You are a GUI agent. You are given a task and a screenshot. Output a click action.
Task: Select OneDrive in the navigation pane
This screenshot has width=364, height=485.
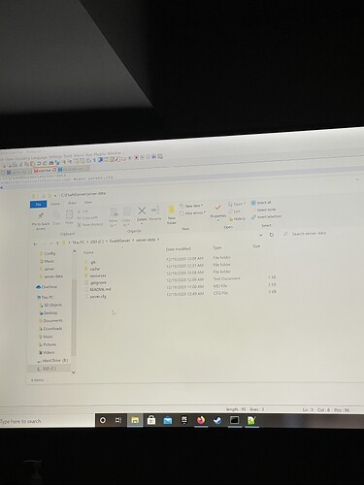(x=47, y=287)
